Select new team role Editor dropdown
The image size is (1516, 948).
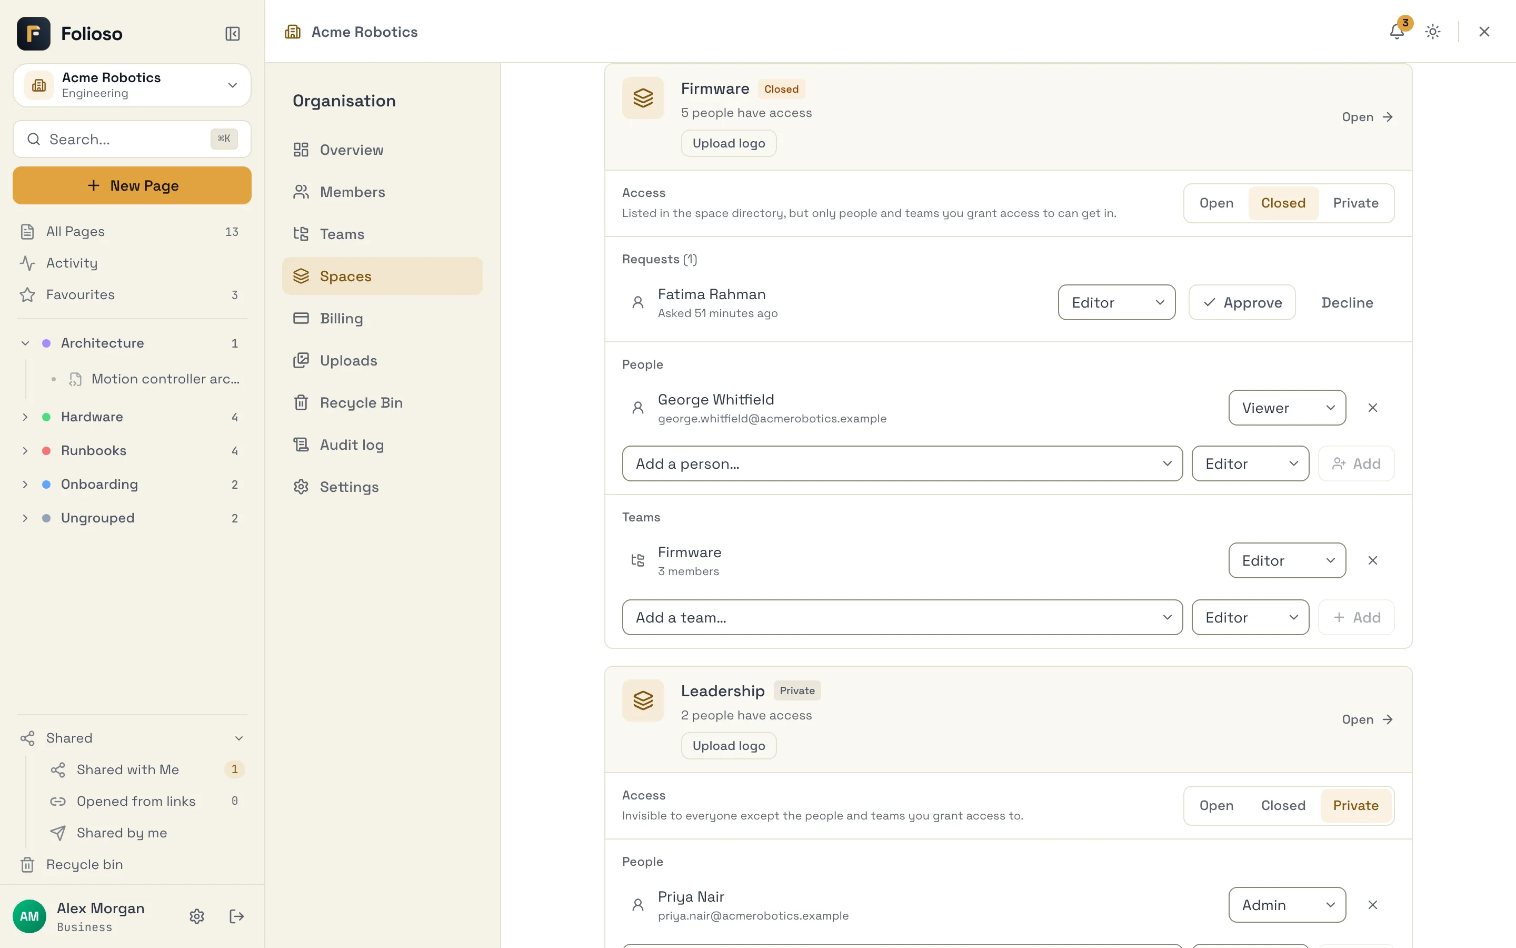[1250, 617]
